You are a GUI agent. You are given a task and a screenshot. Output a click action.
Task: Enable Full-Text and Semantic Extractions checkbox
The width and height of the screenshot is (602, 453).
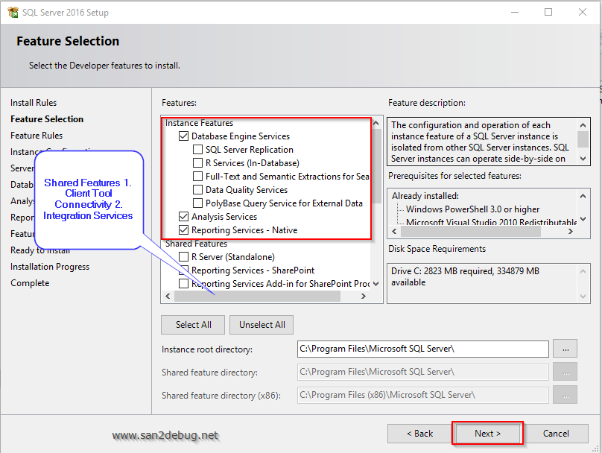[x=197, y=177]
